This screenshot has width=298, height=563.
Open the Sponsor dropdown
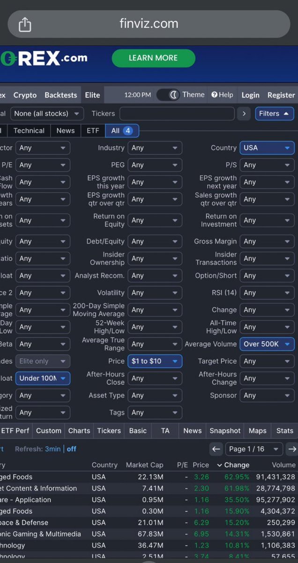[267, 396]
